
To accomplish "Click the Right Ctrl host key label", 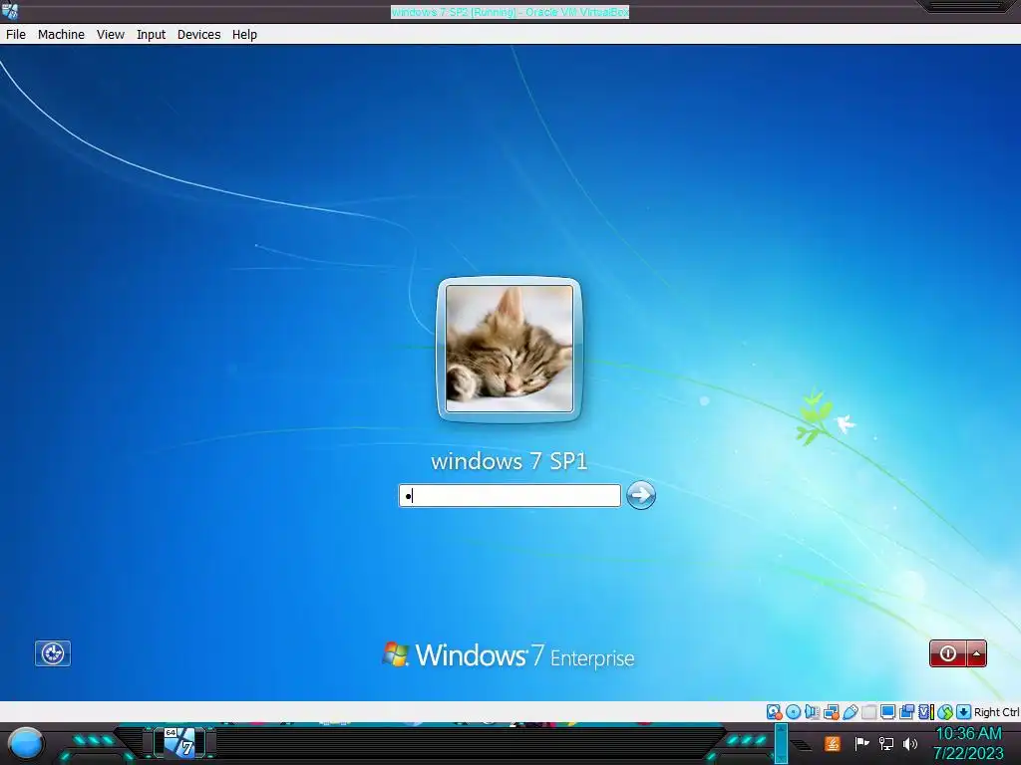I will 996,712.
